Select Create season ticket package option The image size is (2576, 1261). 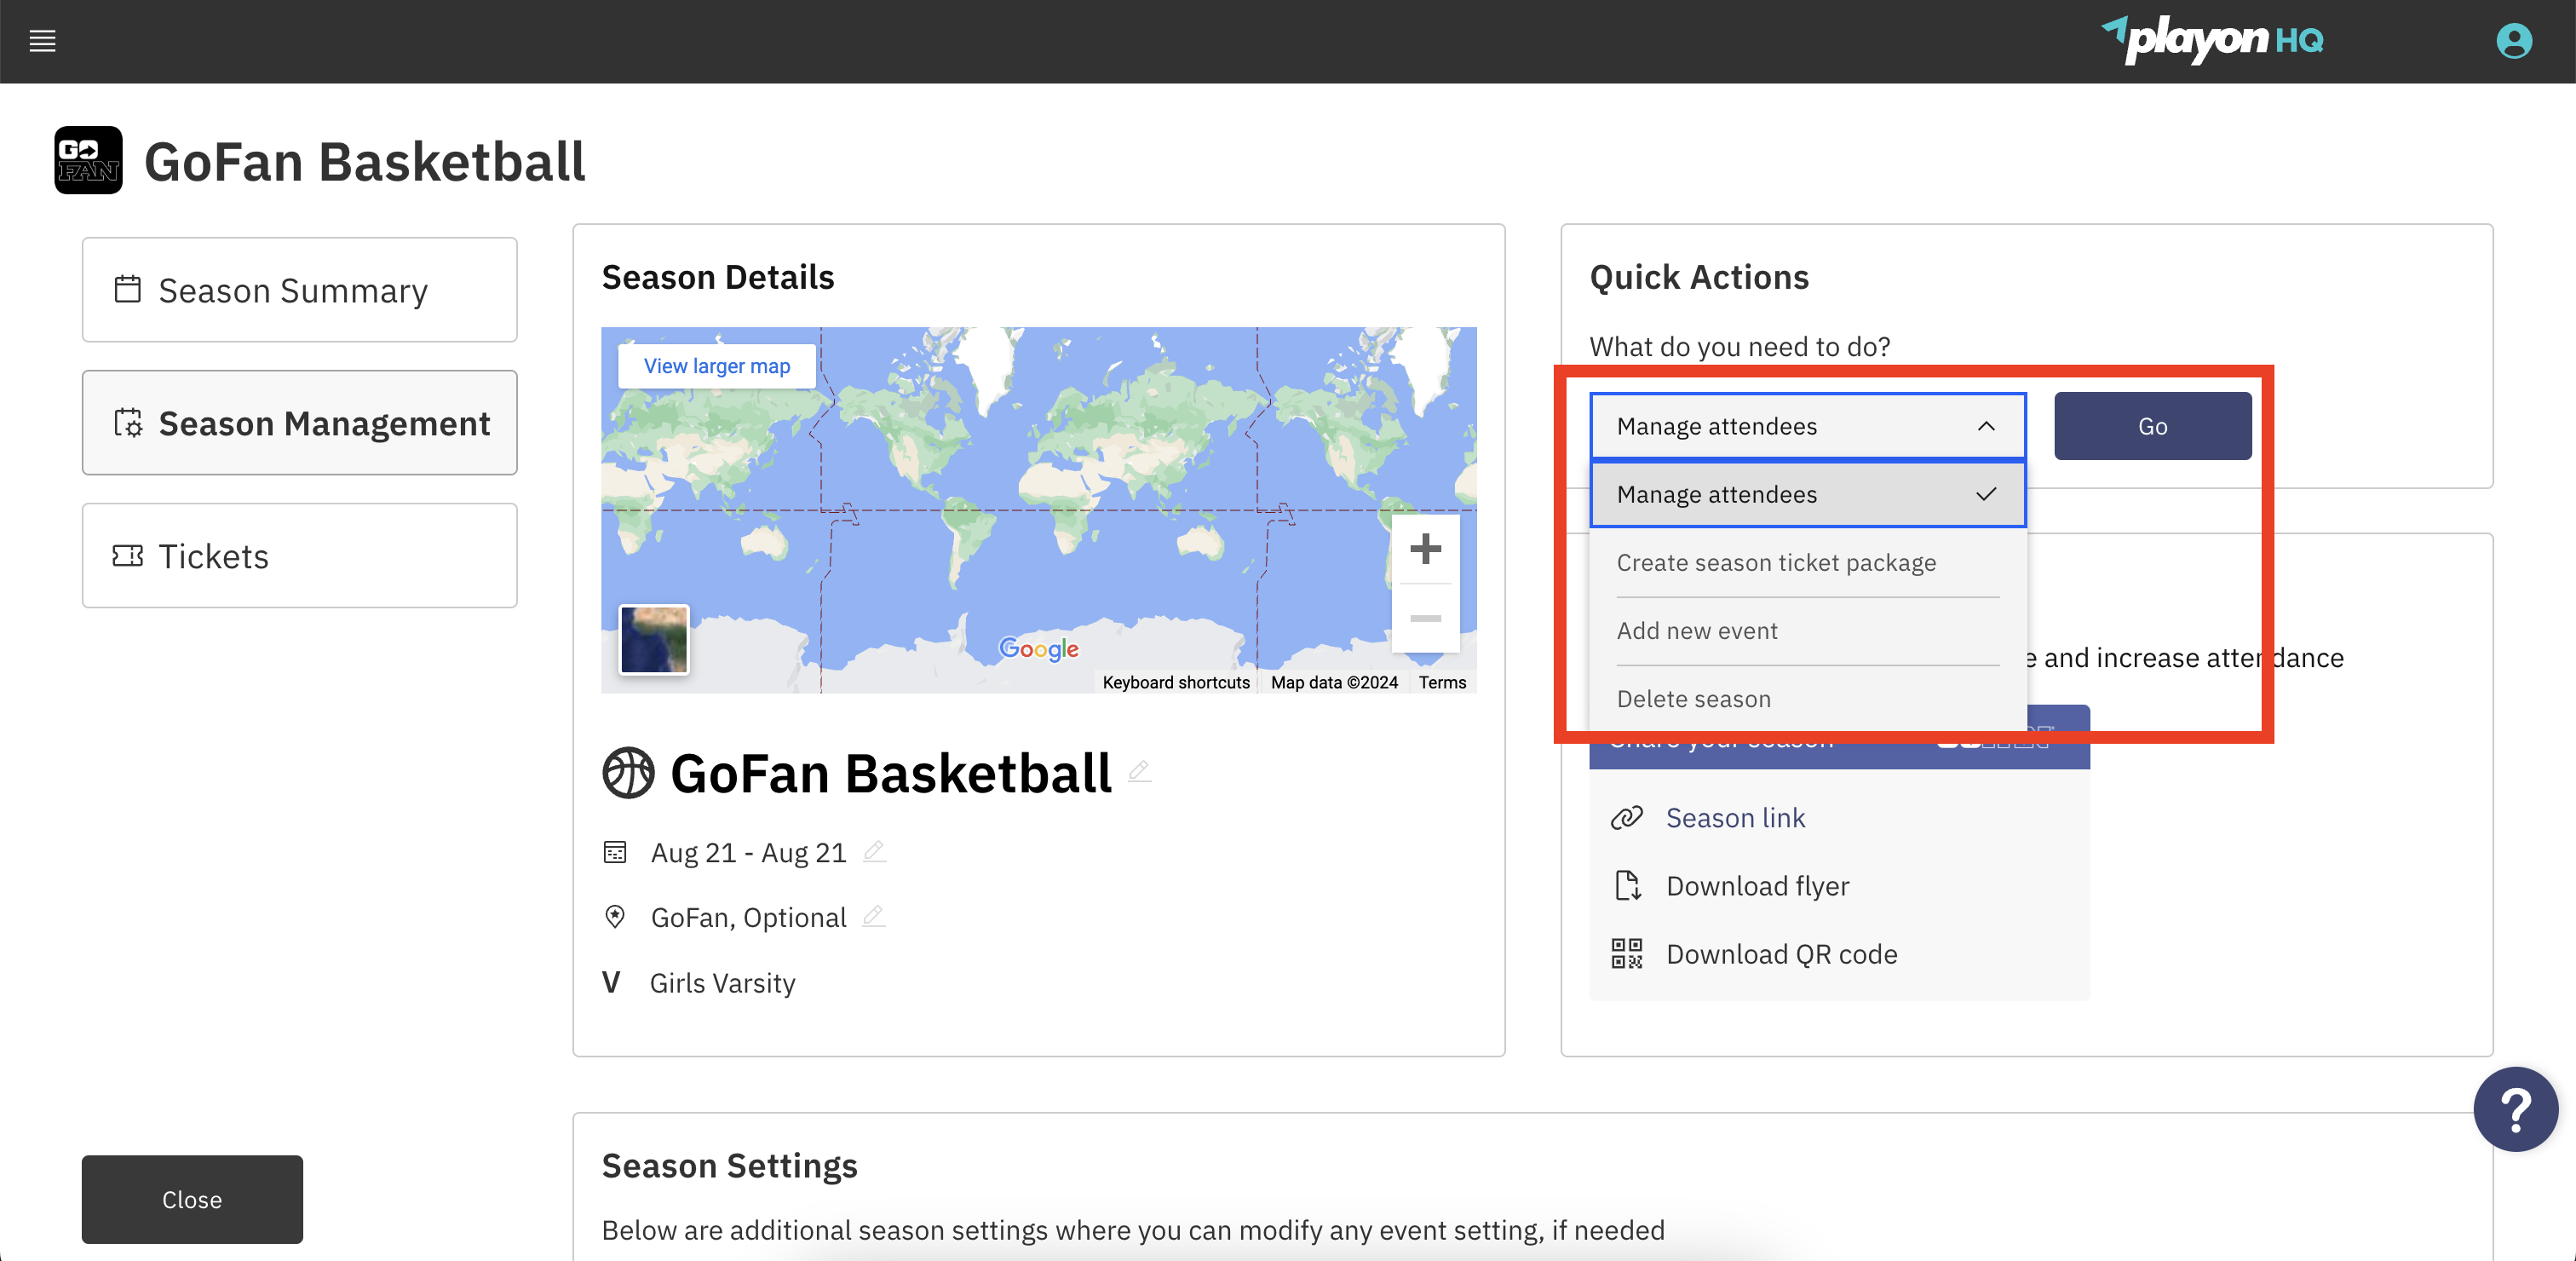1776,563
